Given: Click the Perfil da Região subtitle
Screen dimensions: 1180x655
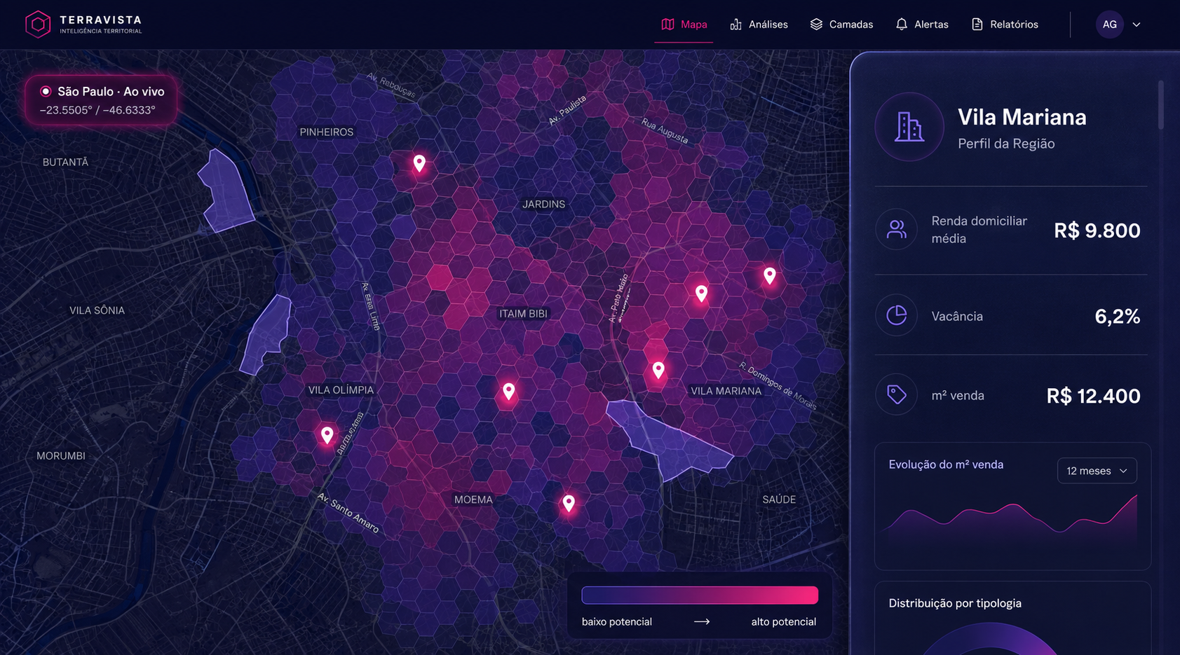Looking at the screenshot, I should (1006, 144).
